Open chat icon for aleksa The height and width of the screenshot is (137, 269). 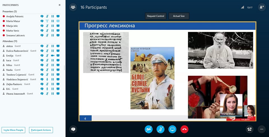click(42, 46)
